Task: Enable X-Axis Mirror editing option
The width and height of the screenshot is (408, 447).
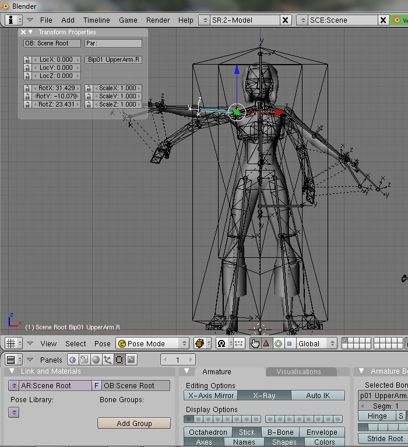Action: 210,395
